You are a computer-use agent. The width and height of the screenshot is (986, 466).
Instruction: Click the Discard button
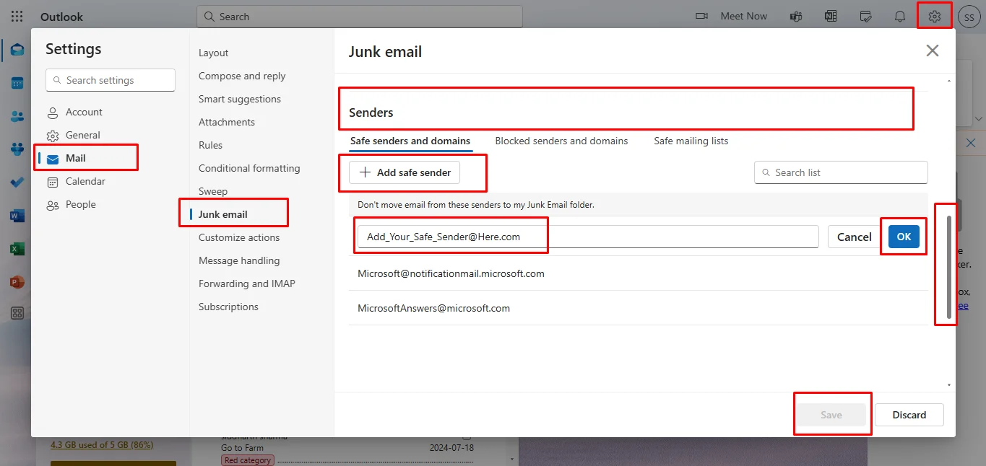pos(909,415)
